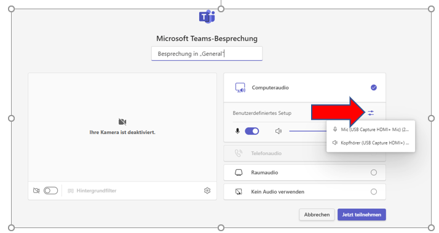Click the Computeraudio monitor icon
Image resolution: width=439 pixels, height=233 pixels.
pos(240,88)
